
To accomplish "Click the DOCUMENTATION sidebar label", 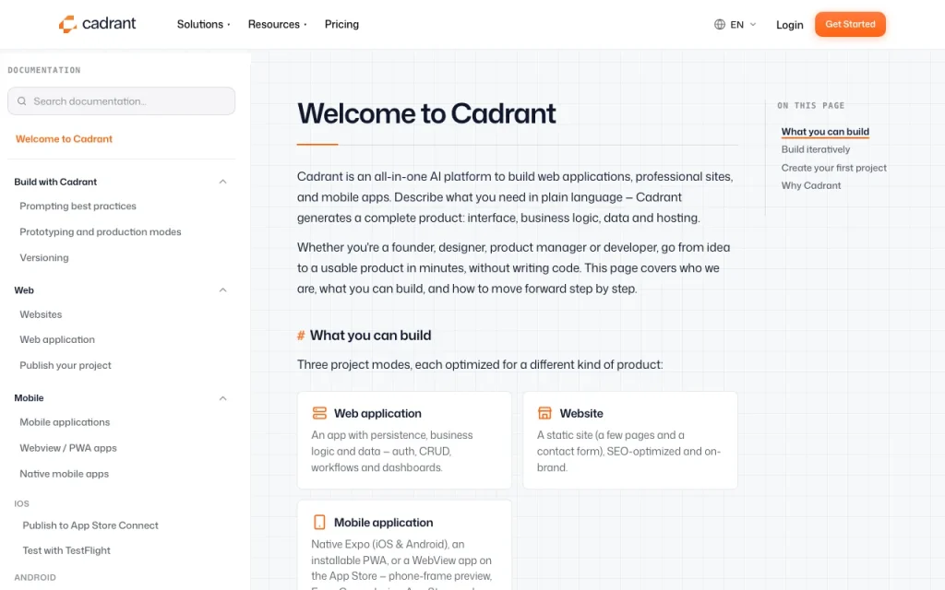I will pyautogui.click(x=44, y=70).
